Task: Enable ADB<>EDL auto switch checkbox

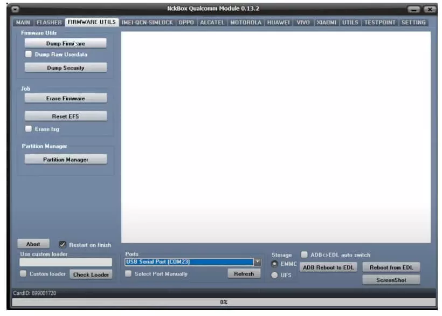Action: click(304, 255)
